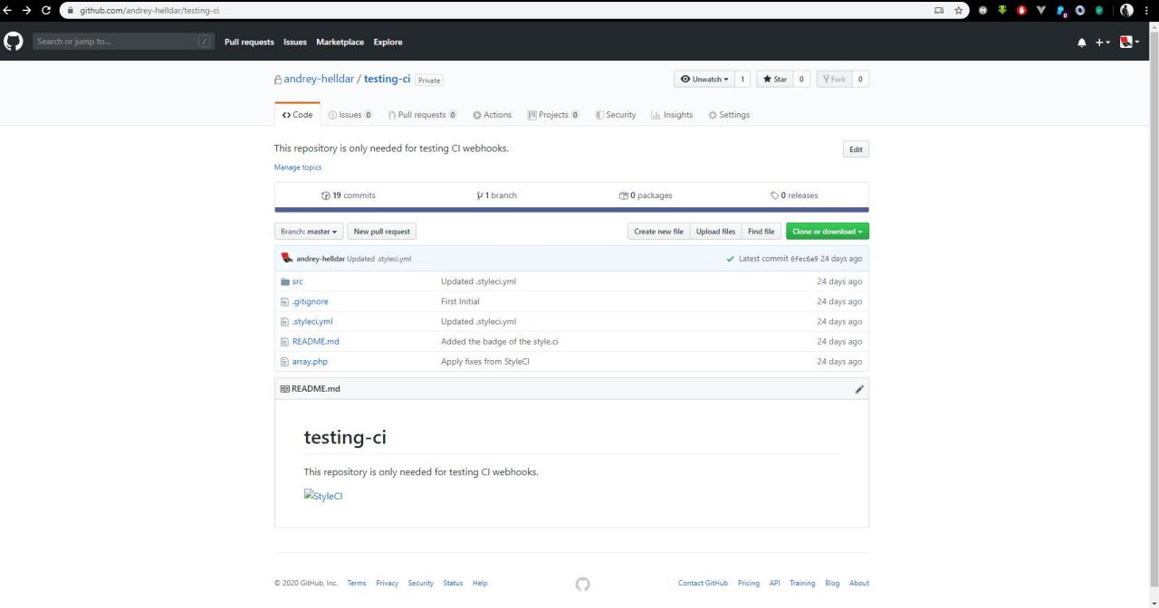Click the language color bar
The width and height of the screenshot is (1159, 608).
(571, 210)
